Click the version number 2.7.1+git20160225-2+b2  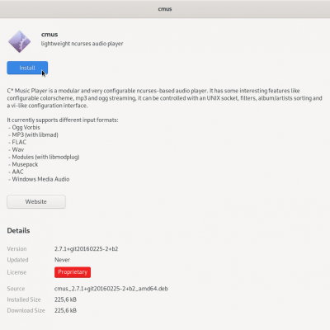pos(86,249)
